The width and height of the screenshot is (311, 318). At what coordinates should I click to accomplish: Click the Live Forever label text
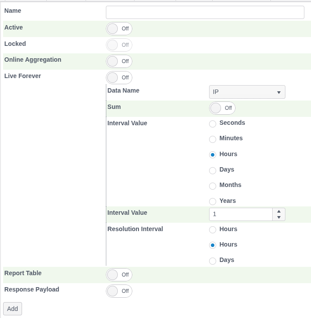pos(23,76)
